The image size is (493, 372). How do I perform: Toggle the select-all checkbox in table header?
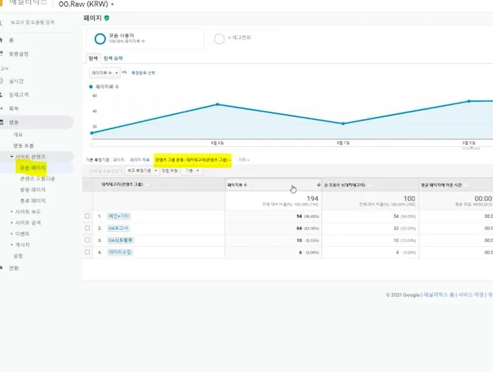[x=87, y=185]
